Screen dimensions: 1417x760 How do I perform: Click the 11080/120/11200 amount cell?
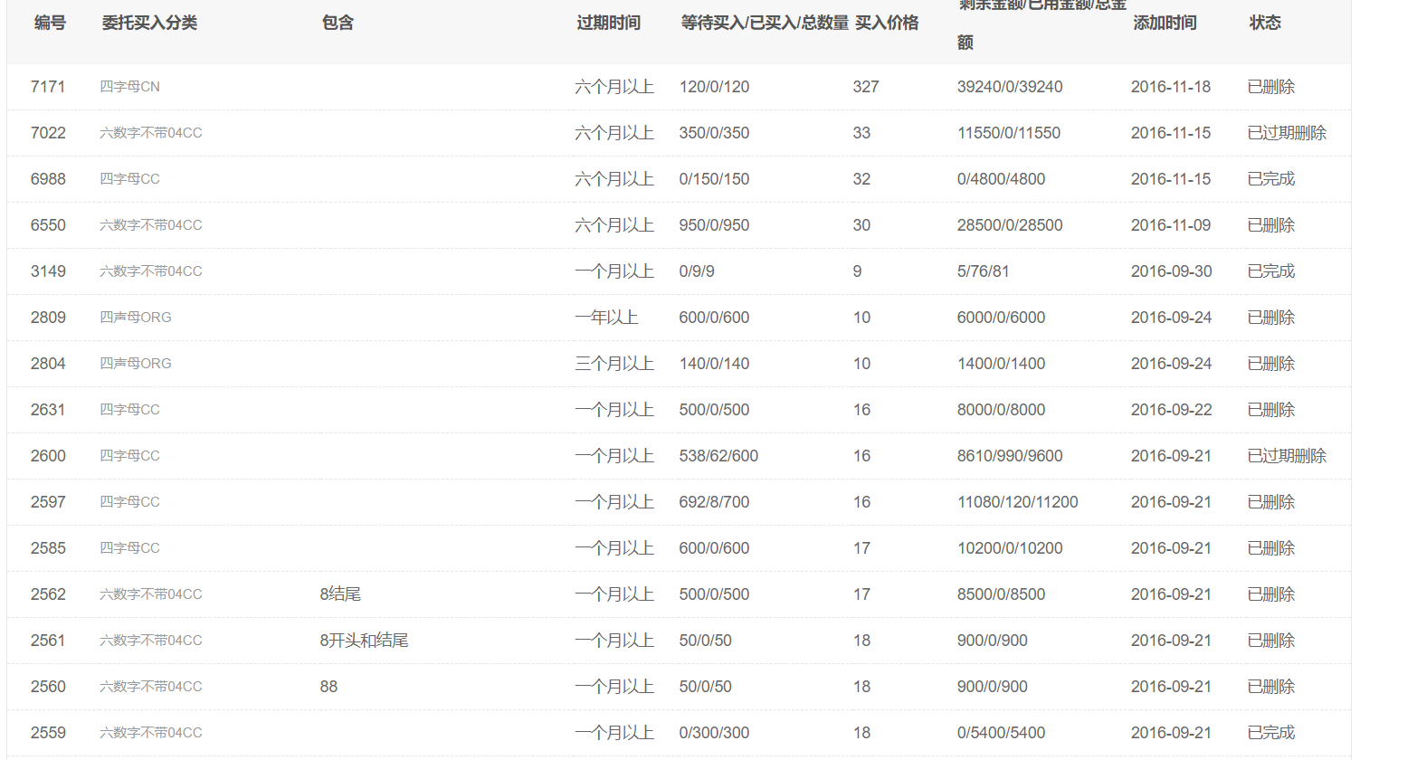[x=1017, y=502]
